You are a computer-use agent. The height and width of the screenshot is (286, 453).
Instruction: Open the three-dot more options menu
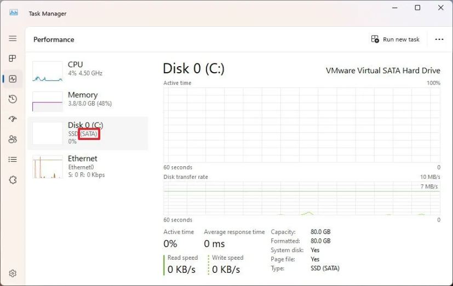click(439, 39)
